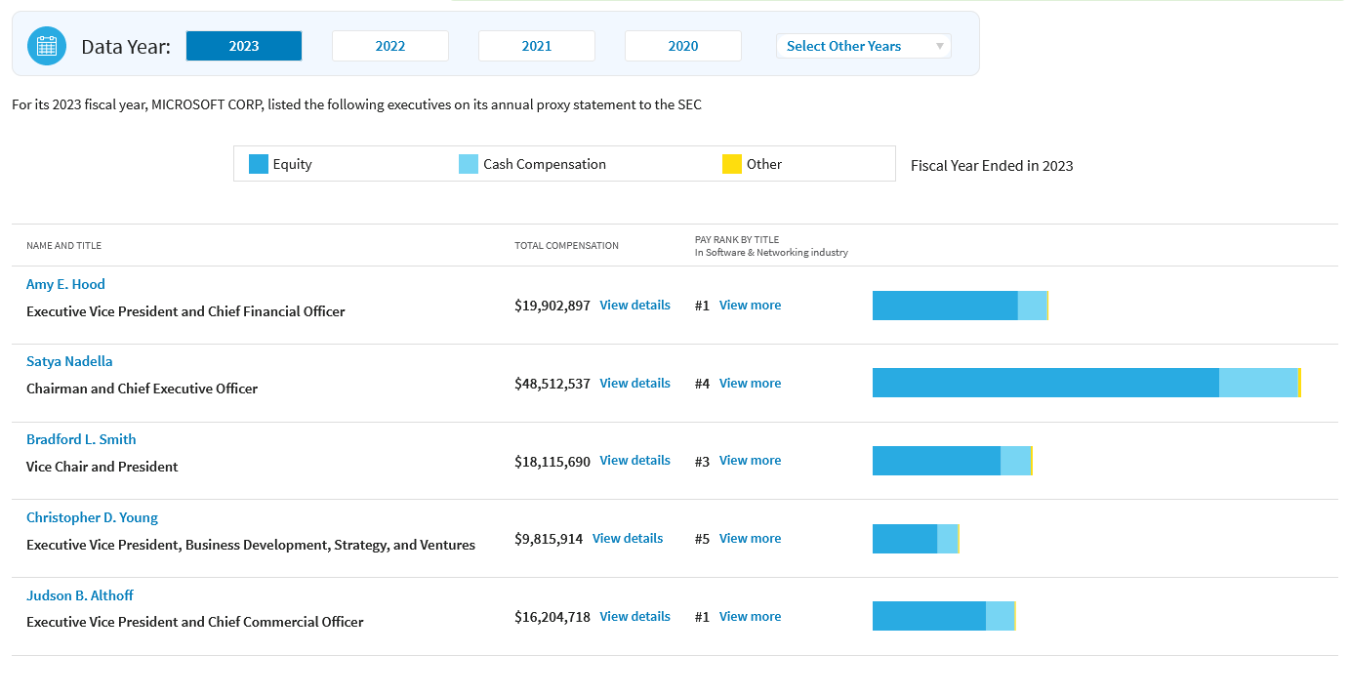Switch to 2022 data year
This screenshot has height=696, width=1350.
point(390,46)
